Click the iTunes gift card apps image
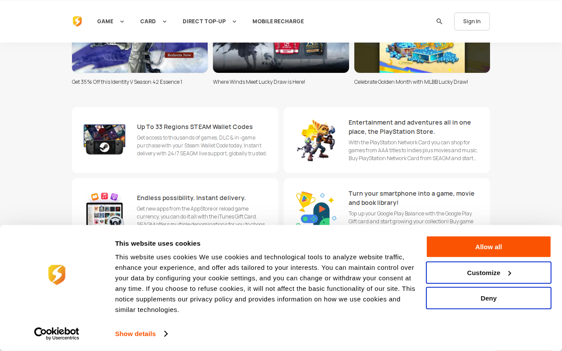 104,209
